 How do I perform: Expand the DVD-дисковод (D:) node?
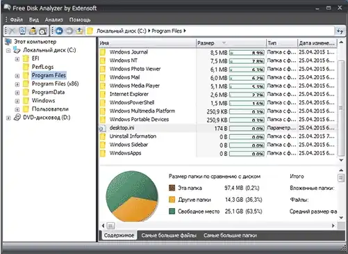coord(8,118)
